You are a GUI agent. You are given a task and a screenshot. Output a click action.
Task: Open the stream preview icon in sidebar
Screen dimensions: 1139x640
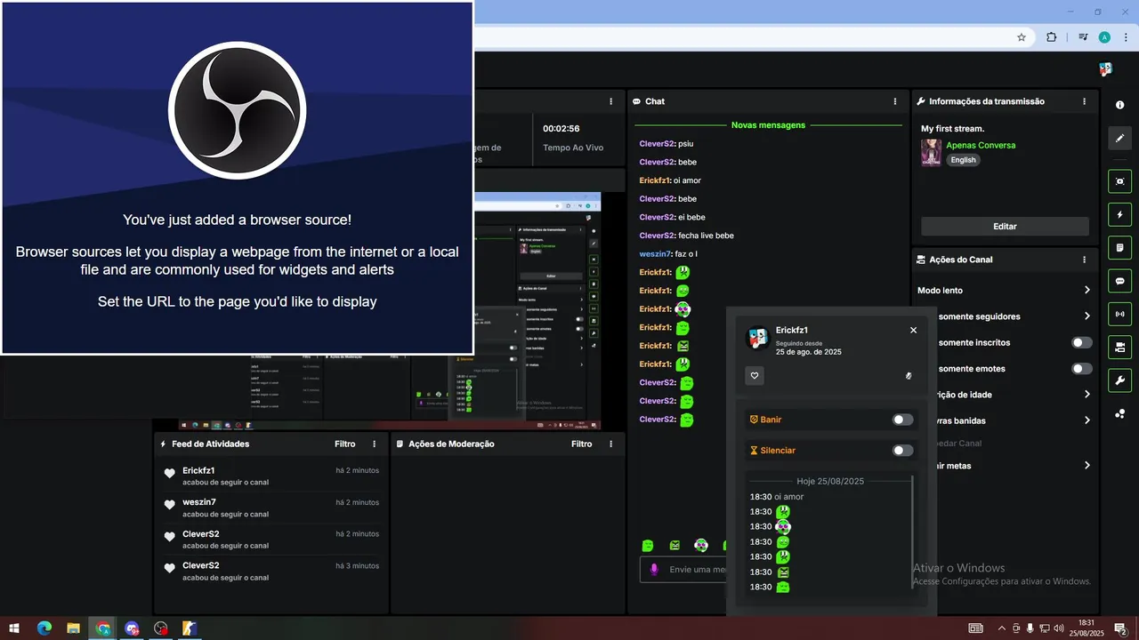[x=1119, y=181]
